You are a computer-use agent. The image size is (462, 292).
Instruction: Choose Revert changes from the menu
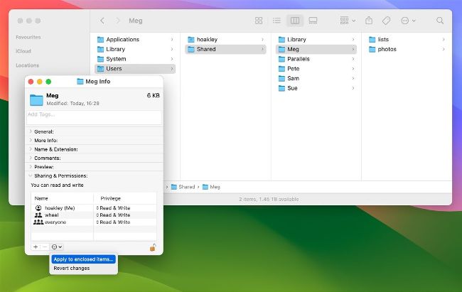tap(72, 269)
